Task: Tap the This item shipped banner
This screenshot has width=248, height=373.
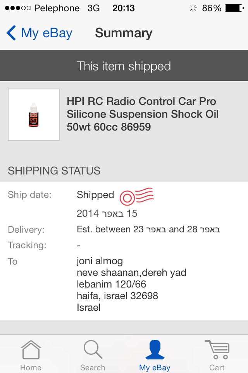Action: (x=124, y=66)
